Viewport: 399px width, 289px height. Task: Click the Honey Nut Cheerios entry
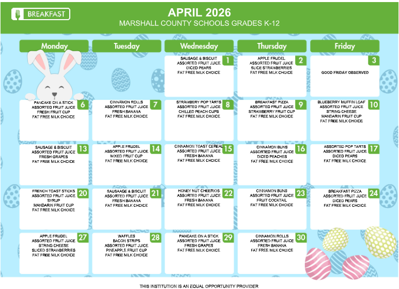tap(199, 191)
